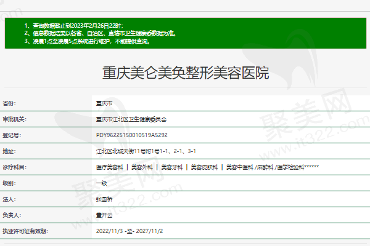This screenshot has width=370, height=246.
Task: Select the 省份 label
Action: (9, 103)
